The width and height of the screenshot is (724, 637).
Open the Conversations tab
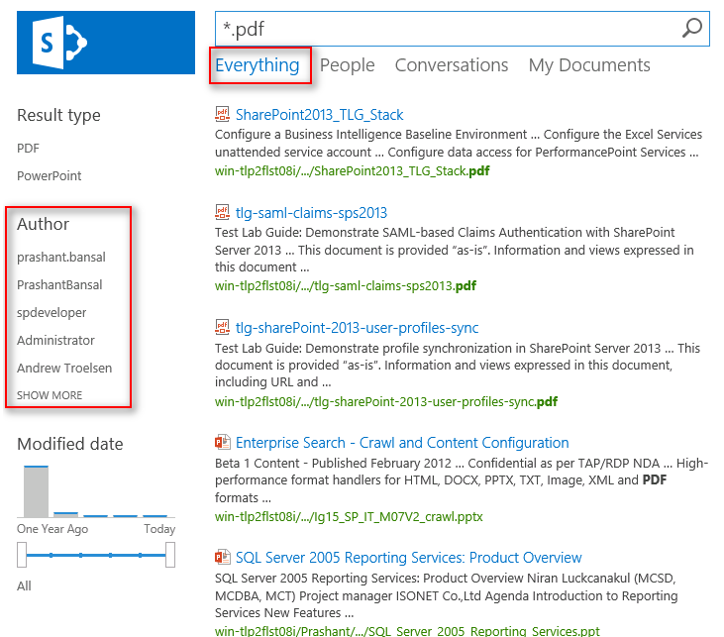tap(451, 65)
